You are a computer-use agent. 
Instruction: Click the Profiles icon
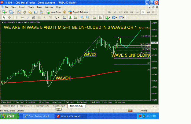(x=11, y=12)
